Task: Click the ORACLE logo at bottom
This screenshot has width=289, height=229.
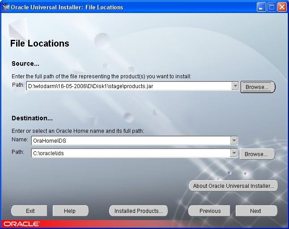Action: (21, 224)
